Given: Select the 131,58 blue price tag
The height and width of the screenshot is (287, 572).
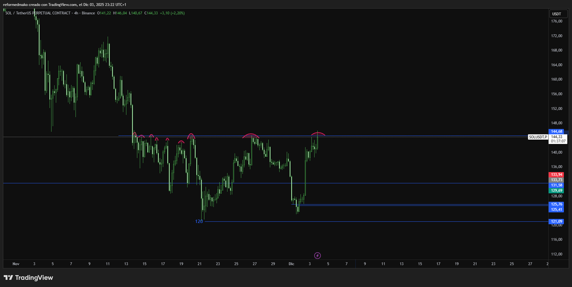Looking at the screenshot, I should (x=556, y=185).
